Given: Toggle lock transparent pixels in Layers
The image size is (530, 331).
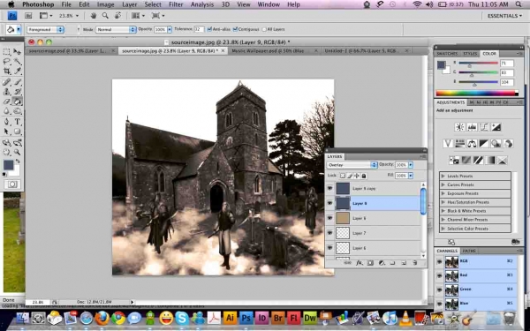Looking at the screenshot, I should click(x=343, y=176).
